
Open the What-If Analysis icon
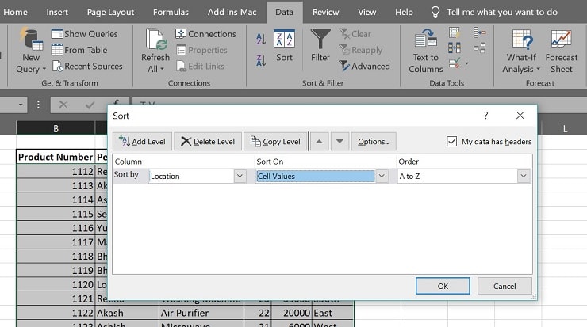521,50
